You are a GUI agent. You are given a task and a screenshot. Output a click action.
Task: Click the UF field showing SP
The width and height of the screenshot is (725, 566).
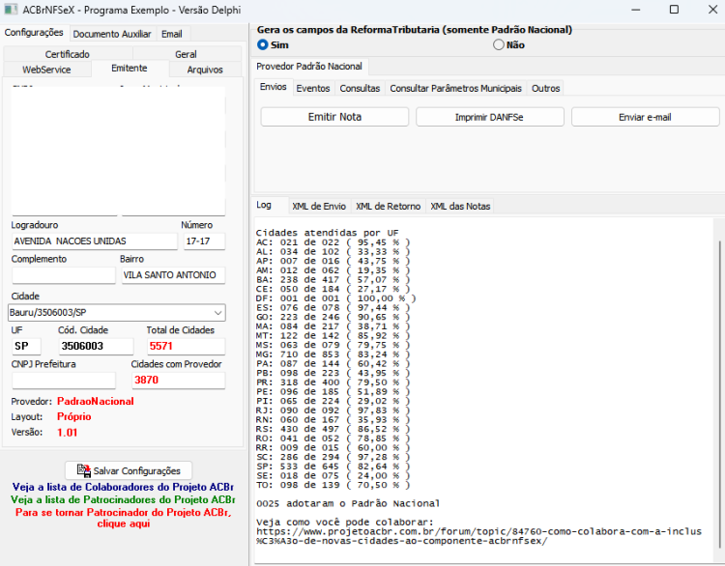(26, 346)
